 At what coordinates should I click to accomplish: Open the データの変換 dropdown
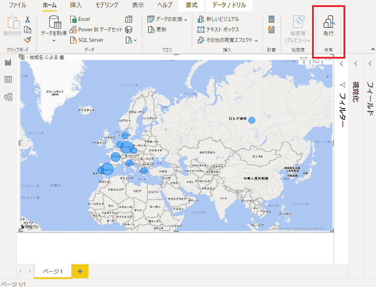(x=167, y=19)
